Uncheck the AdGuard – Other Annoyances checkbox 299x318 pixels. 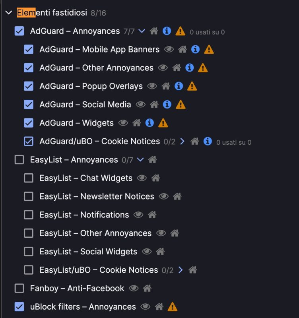[x=29, y=68]
